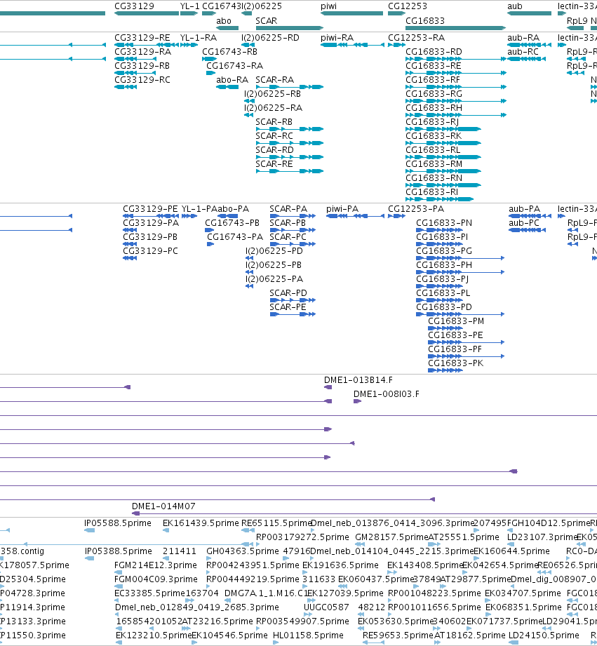597x646 pixels.
Task: Select the abo gene label
Action: pos(224,21)
